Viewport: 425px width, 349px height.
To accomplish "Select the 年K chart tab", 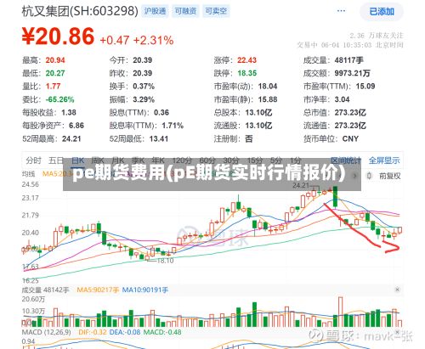I will click(x=158, y=160).
